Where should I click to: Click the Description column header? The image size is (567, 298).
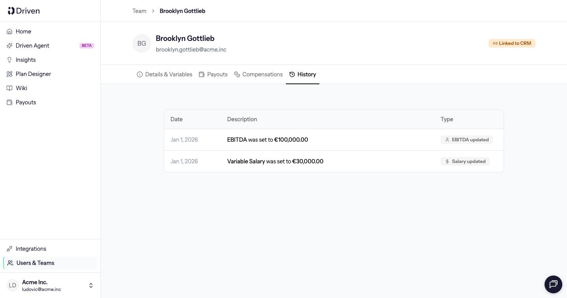pos(242,119)
